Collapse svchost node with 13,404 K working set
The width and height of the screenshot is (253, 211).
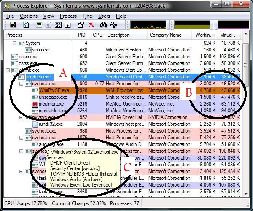coord(22,171)
